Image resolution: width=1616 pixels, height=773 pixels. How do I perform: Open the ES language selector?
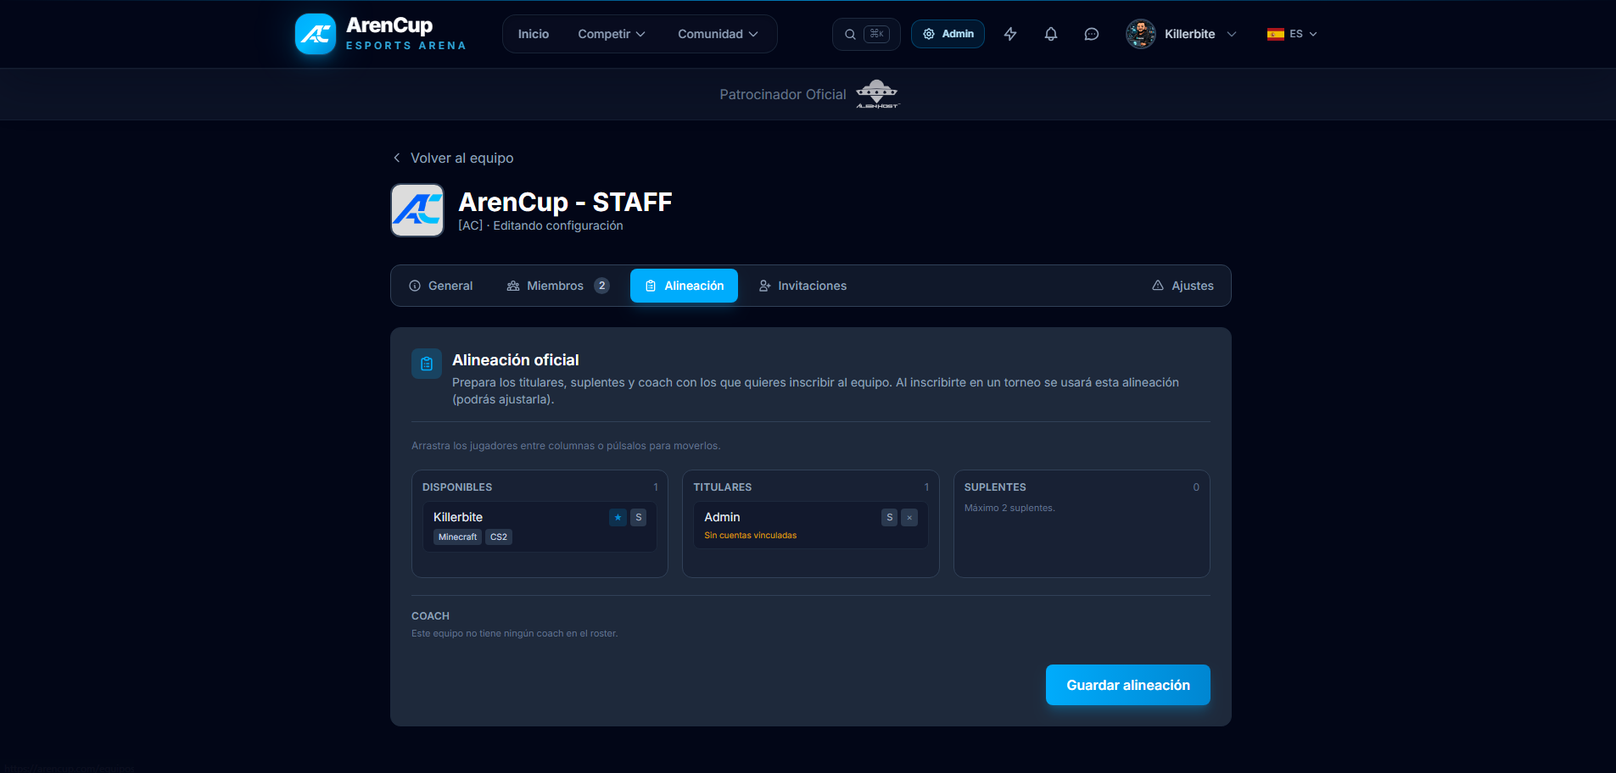1292,34
